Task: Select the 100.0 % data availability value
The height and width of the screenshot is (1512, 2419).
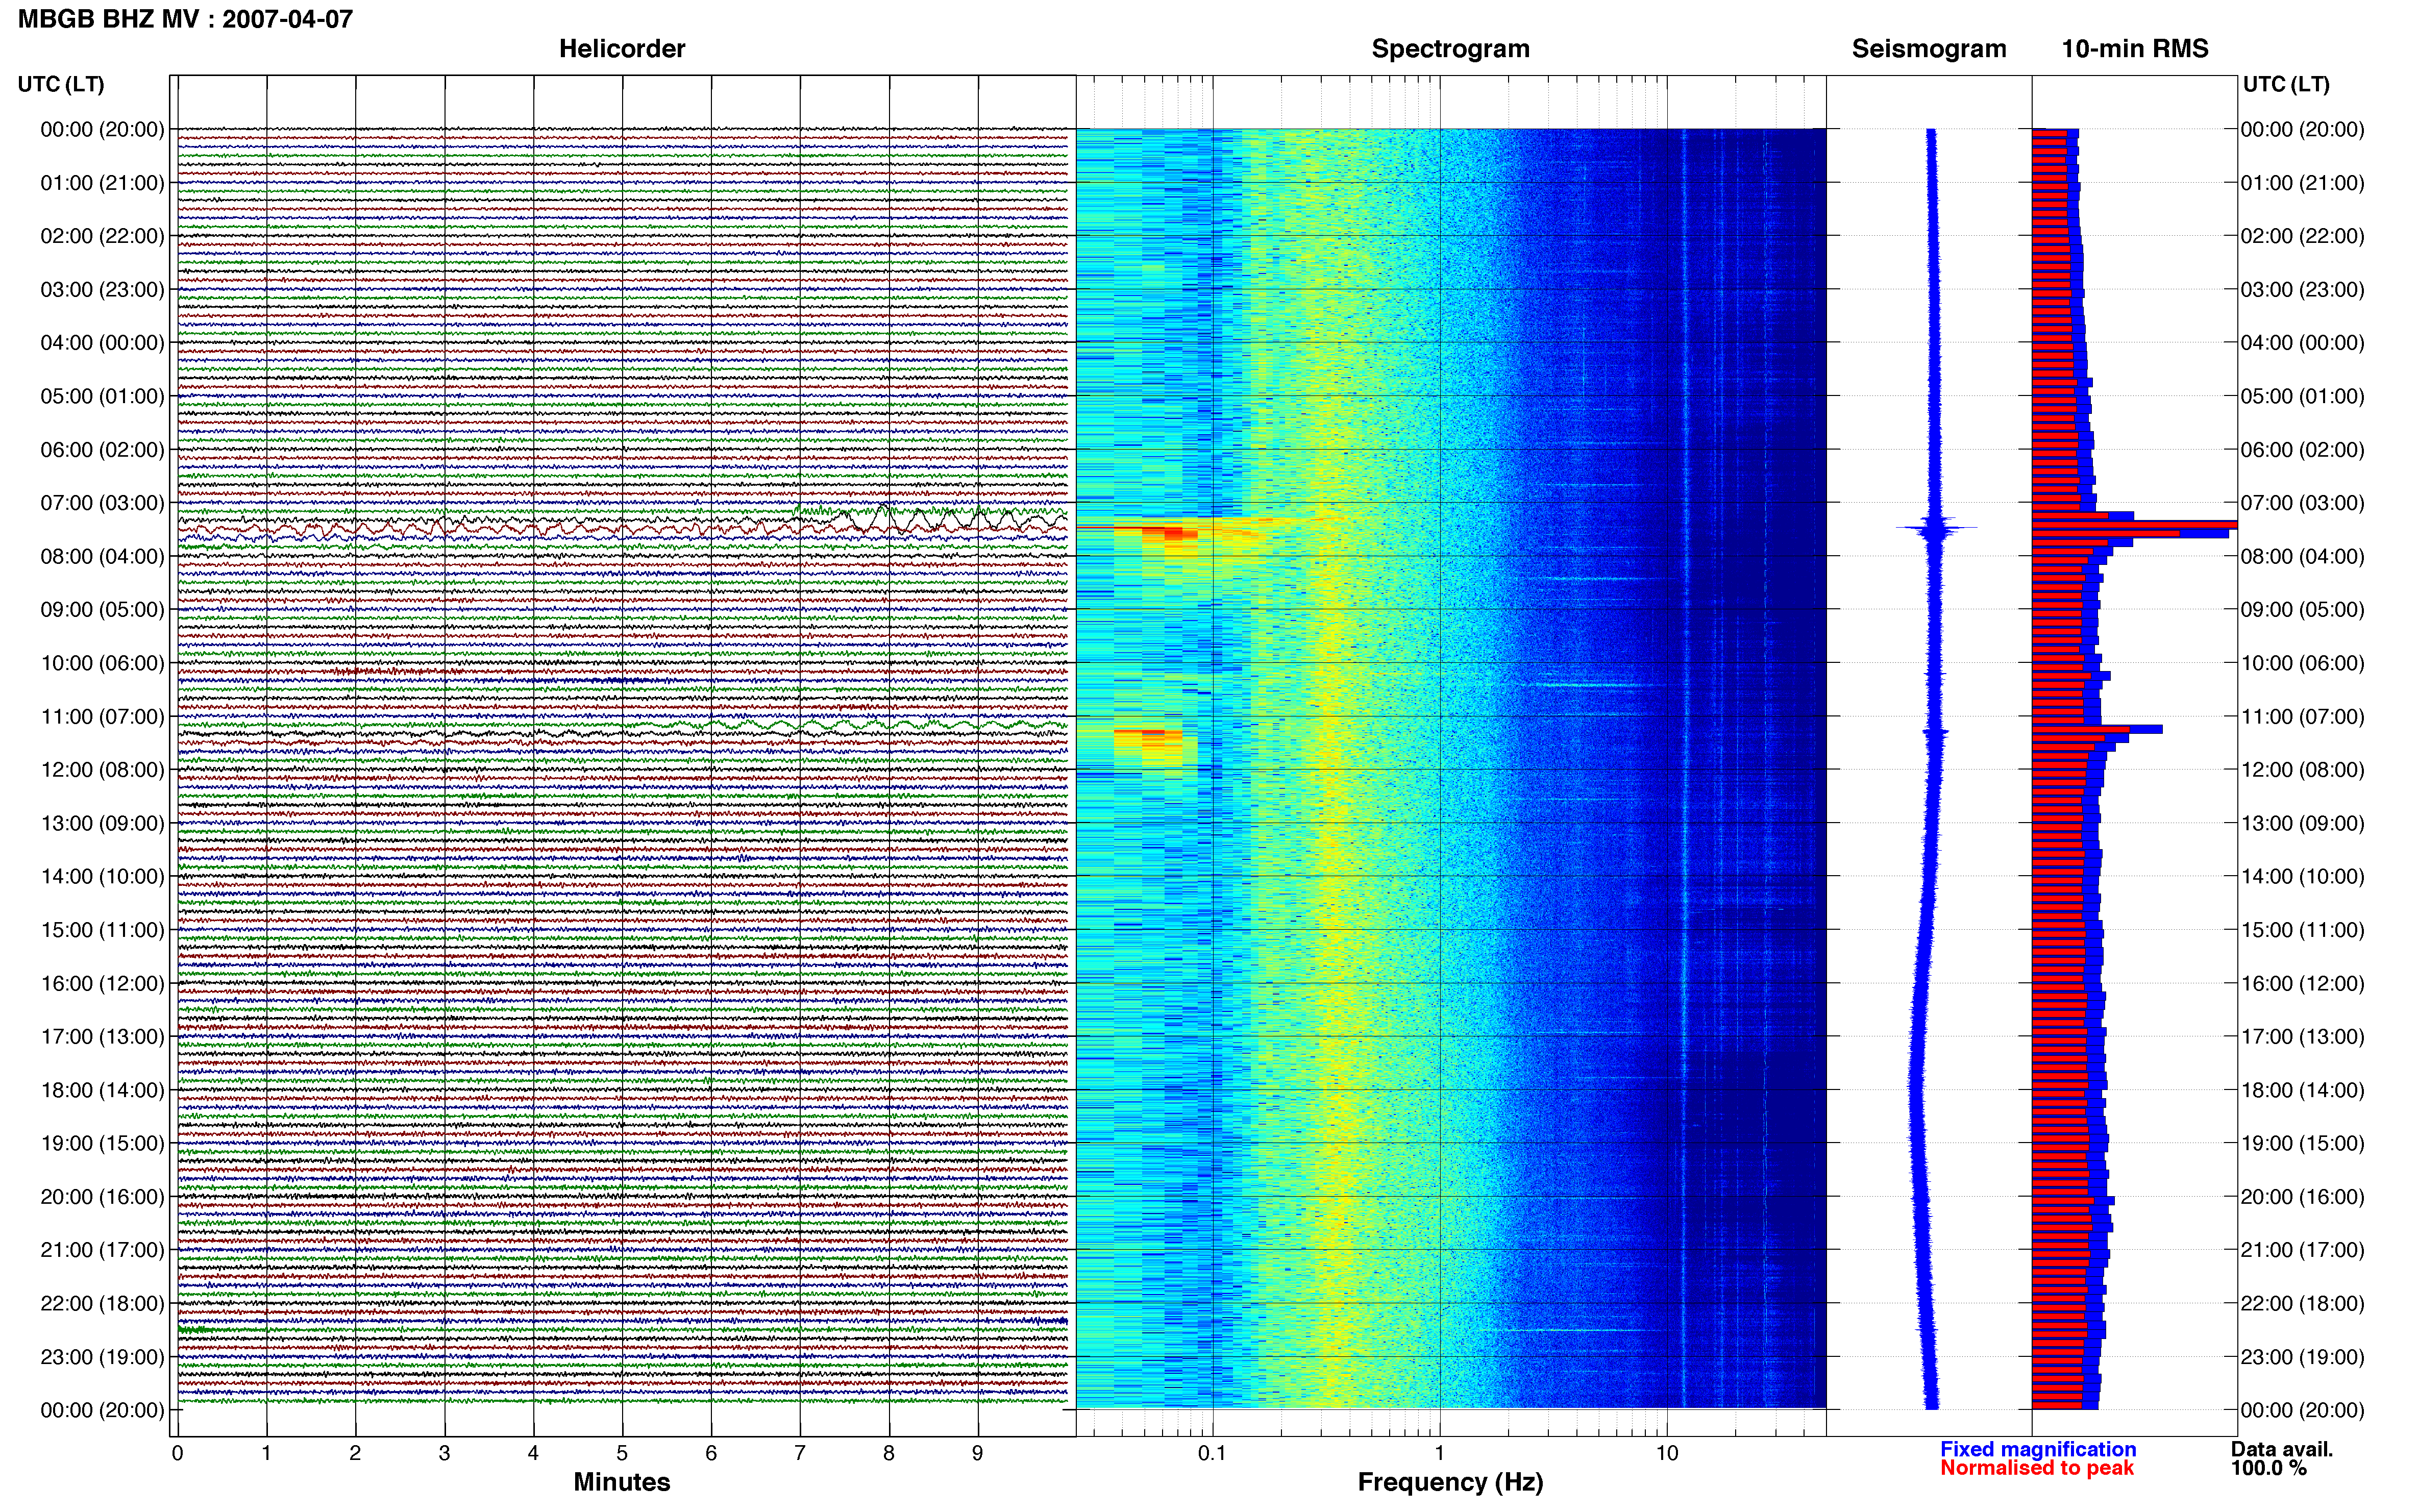Action: coord(2269,1468)
